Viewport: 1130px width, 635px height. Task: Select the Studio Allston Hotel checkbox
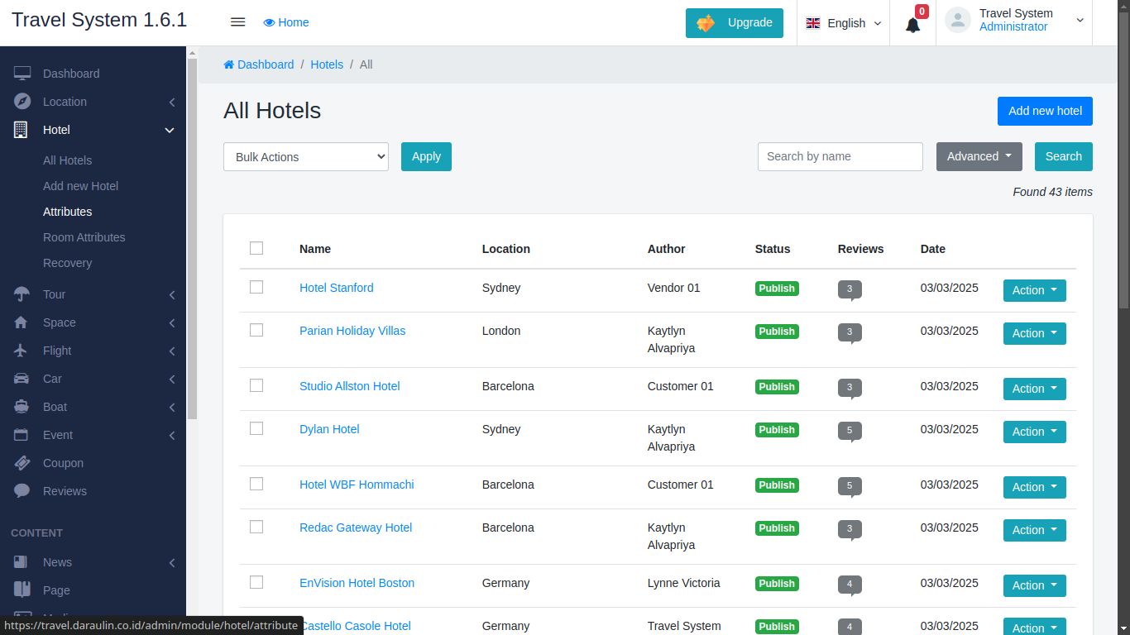pyautogui.click(x=256, y=385)
